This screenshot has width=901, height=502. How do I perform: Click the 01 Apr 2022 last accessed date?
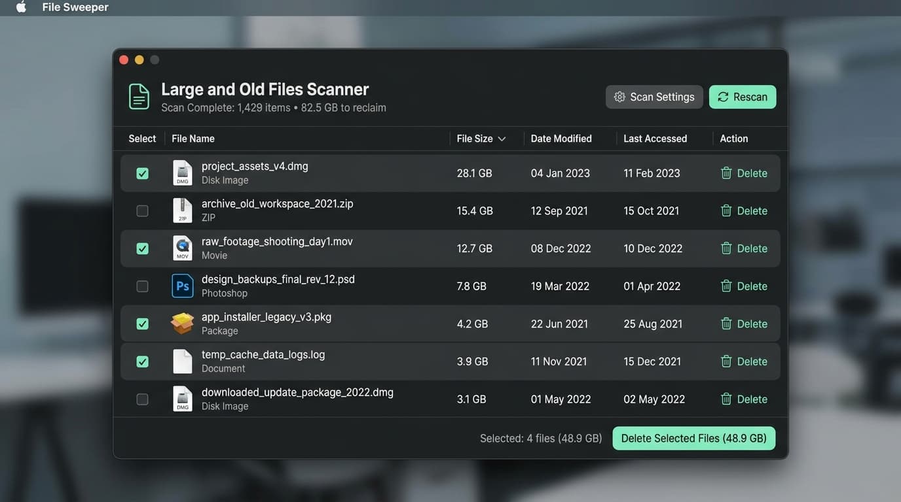coord(652,286)
